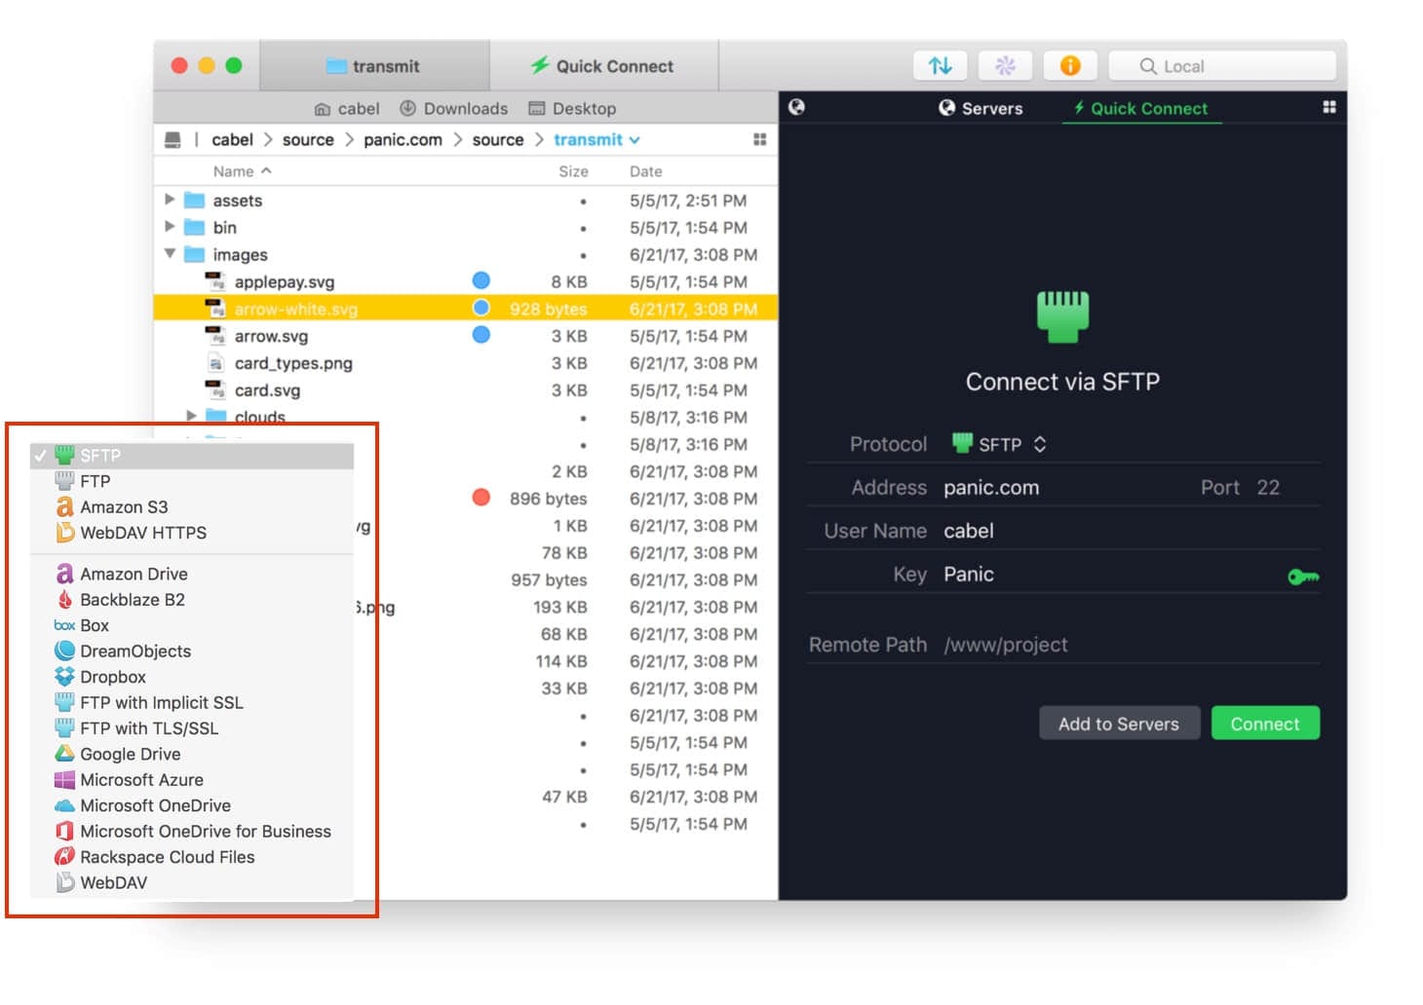Collapse the images folder

(x=170, y=253)
